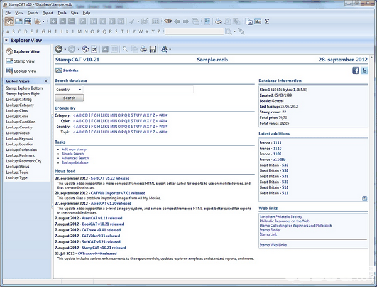Click the font size A icon
Image resolution: width=377 pixels, height=287 pixels.
point(165,49)
